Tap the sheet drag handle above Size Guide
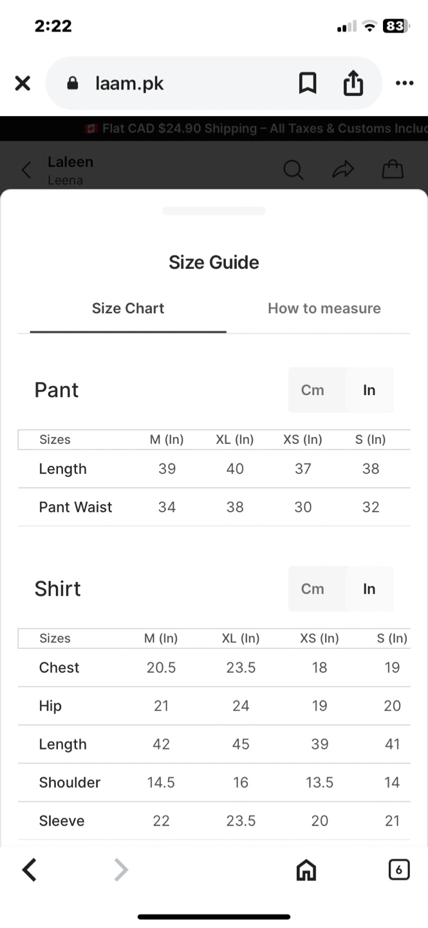 [x=214, y=211]
